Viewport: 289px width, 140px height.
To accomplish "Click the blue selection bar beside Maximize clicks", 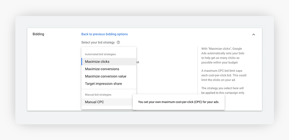I will pyautogui.click(x=82, y=62).
